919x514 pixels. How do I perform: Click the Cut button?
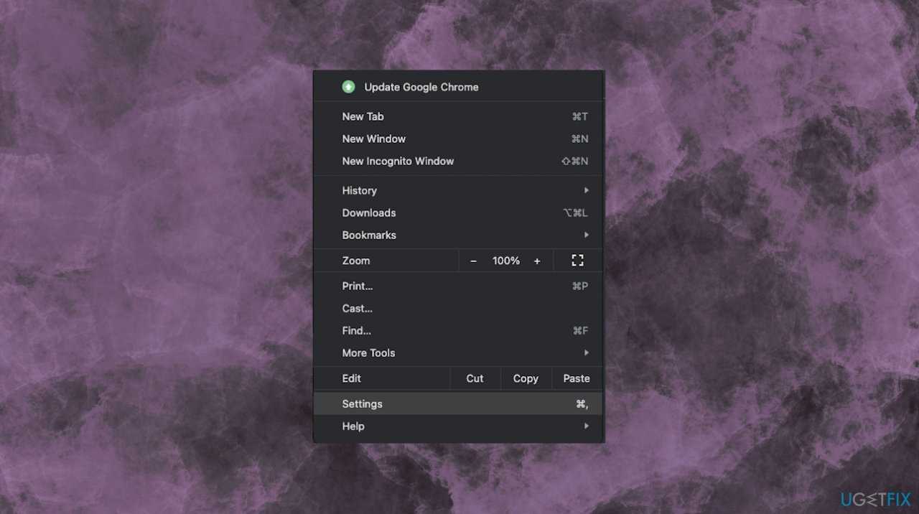click(x=475, y=378)
